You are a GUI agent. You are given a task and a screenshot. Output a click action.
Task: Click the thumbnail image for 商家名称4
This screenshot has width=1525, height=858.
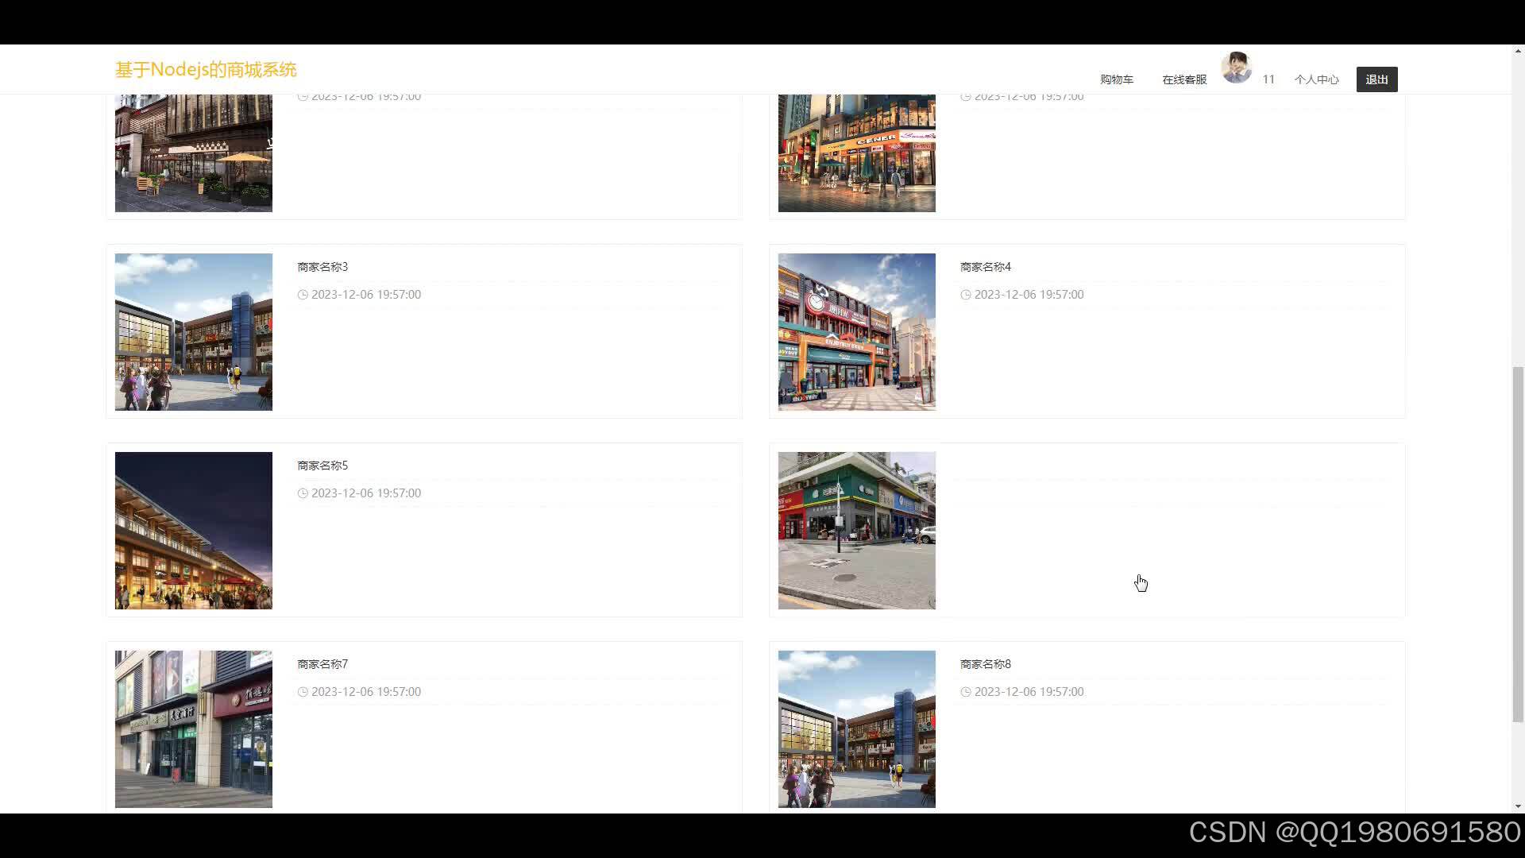click(855, 331)
